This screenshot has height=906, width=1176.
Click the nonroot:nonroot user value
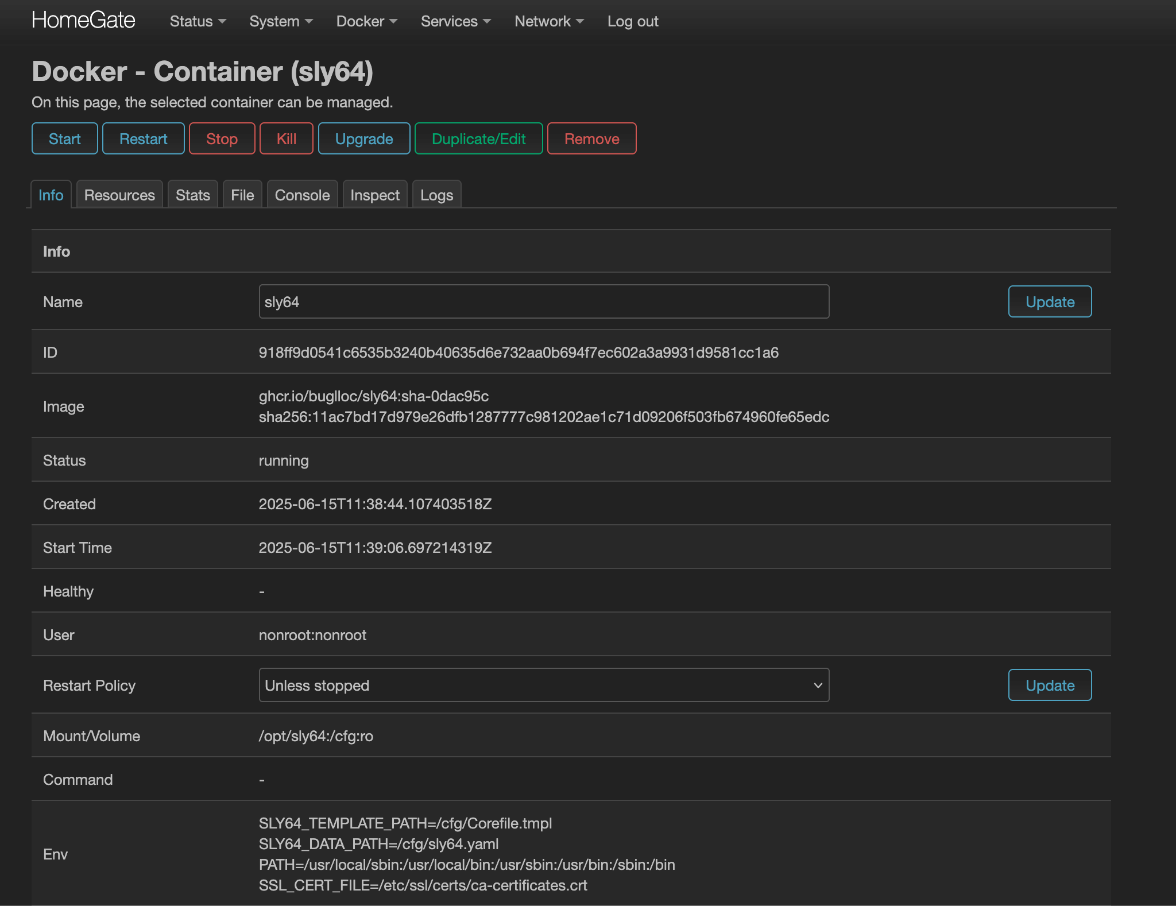(312, 635)
